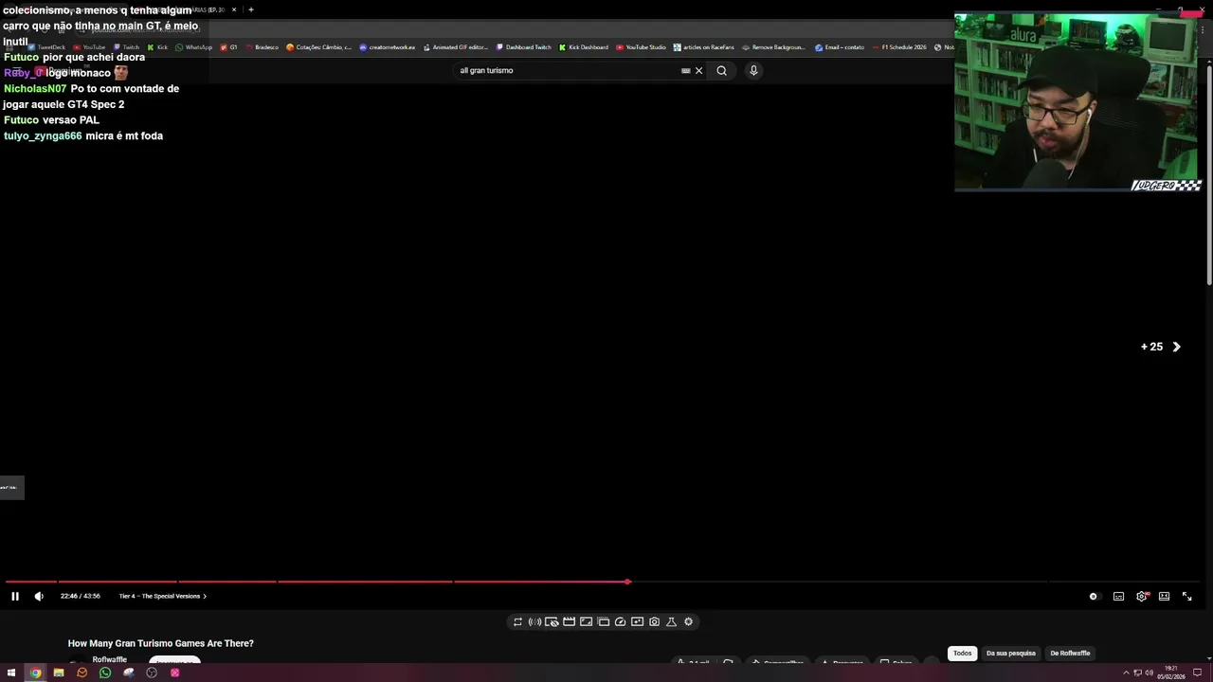
Task: Open 'WhatsApp' bookmark in bookmarks bar
Action: pyautogui.click(x=193, y=47)
